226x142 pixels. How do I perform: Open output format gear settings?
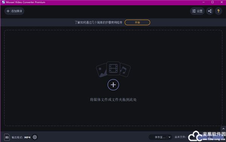pyautogui.click(x=35, y=137)
